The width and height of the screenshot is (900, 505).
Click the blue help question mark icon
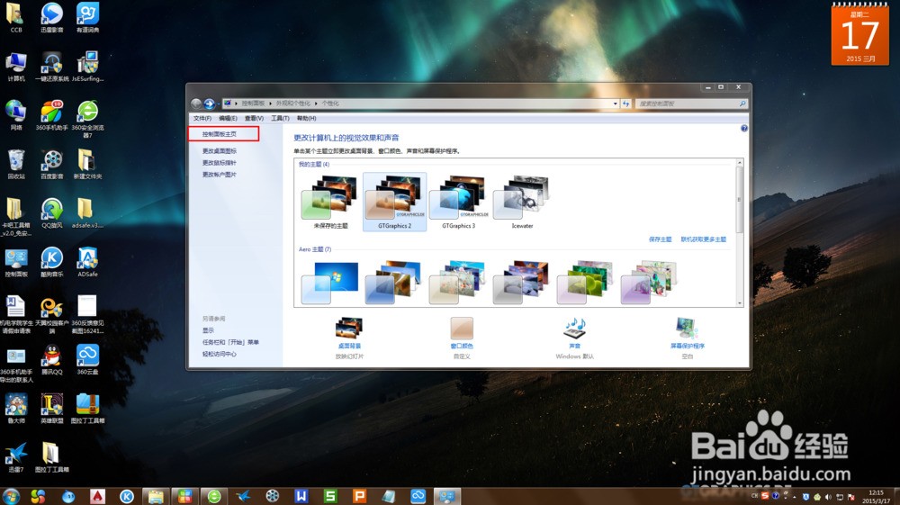744,129
